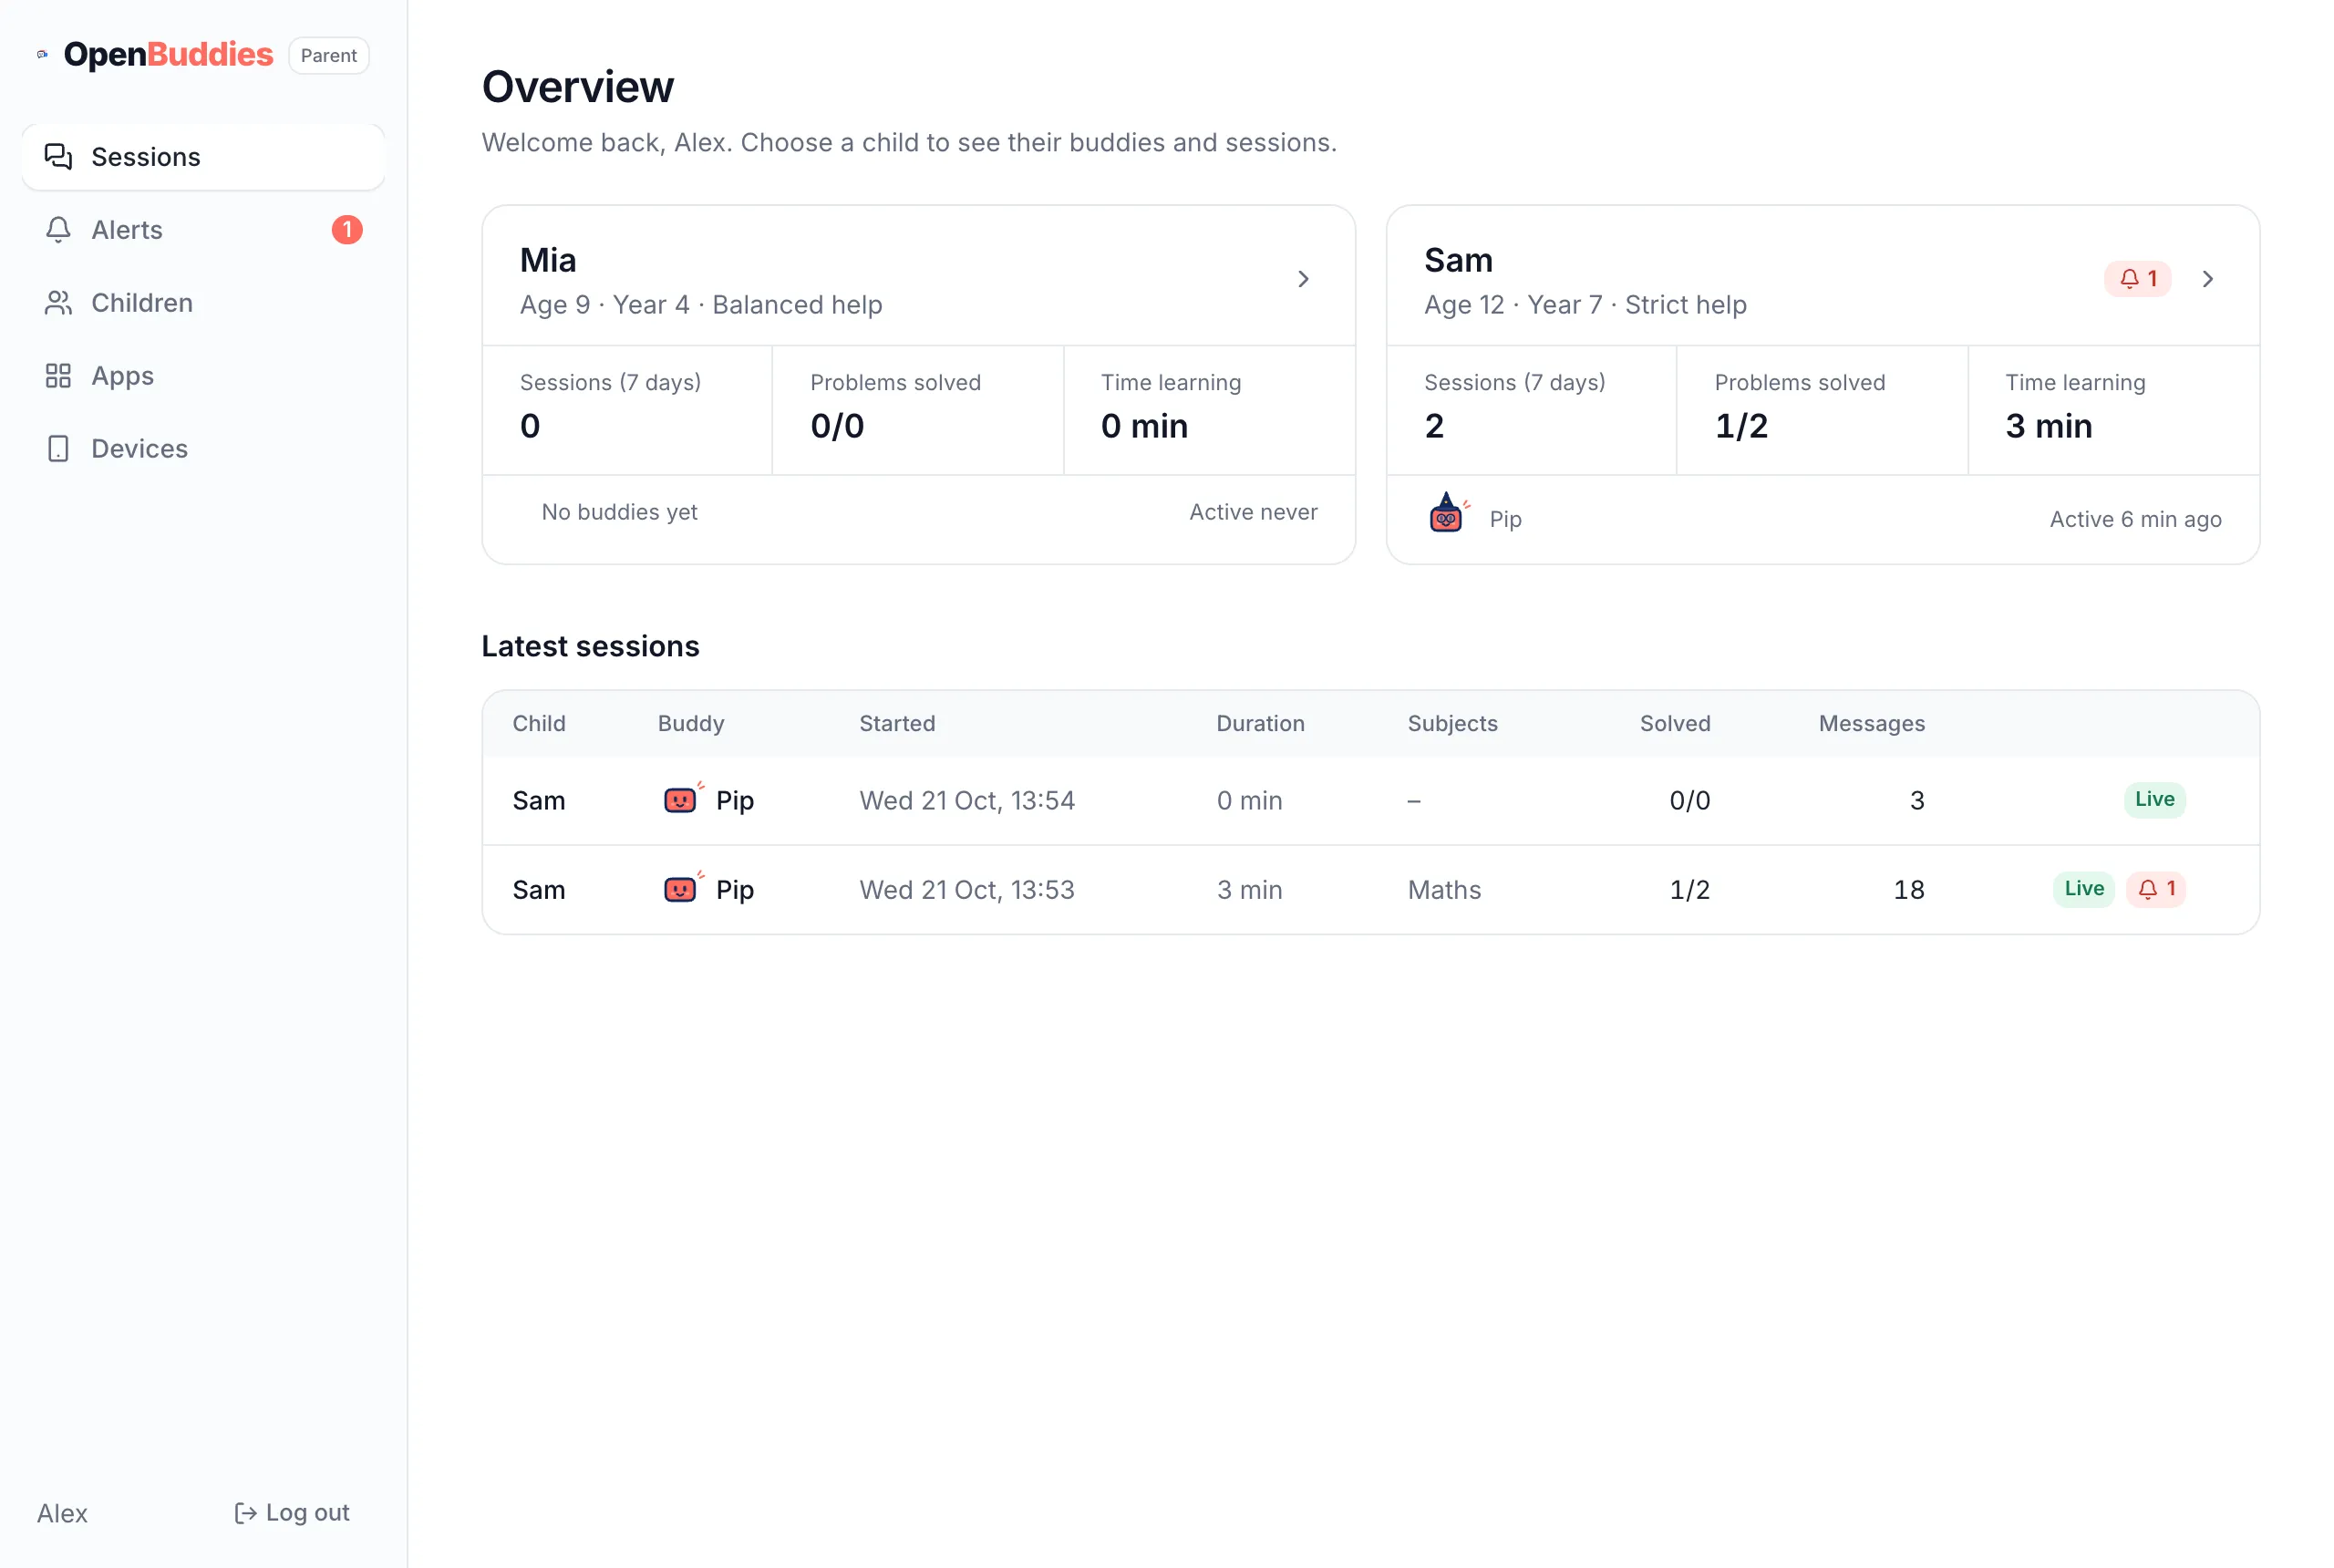The height and width of the screenshot is (1568, 2334).
Task: Open the Apps grid icon
Action: pos(58,376)
